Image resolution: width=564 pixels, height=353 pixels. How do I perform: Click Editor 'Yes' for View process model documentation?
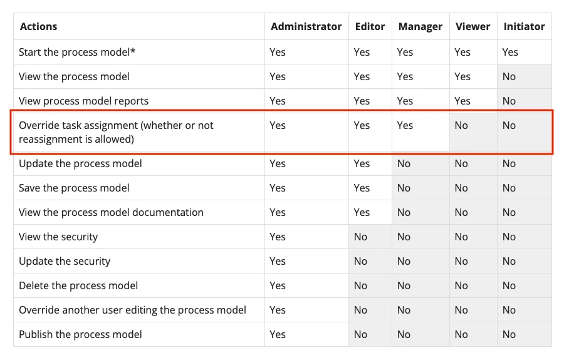[x=362, y=212]
